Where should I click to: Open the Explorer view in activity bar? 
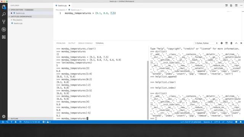click(x=4, y=7)
